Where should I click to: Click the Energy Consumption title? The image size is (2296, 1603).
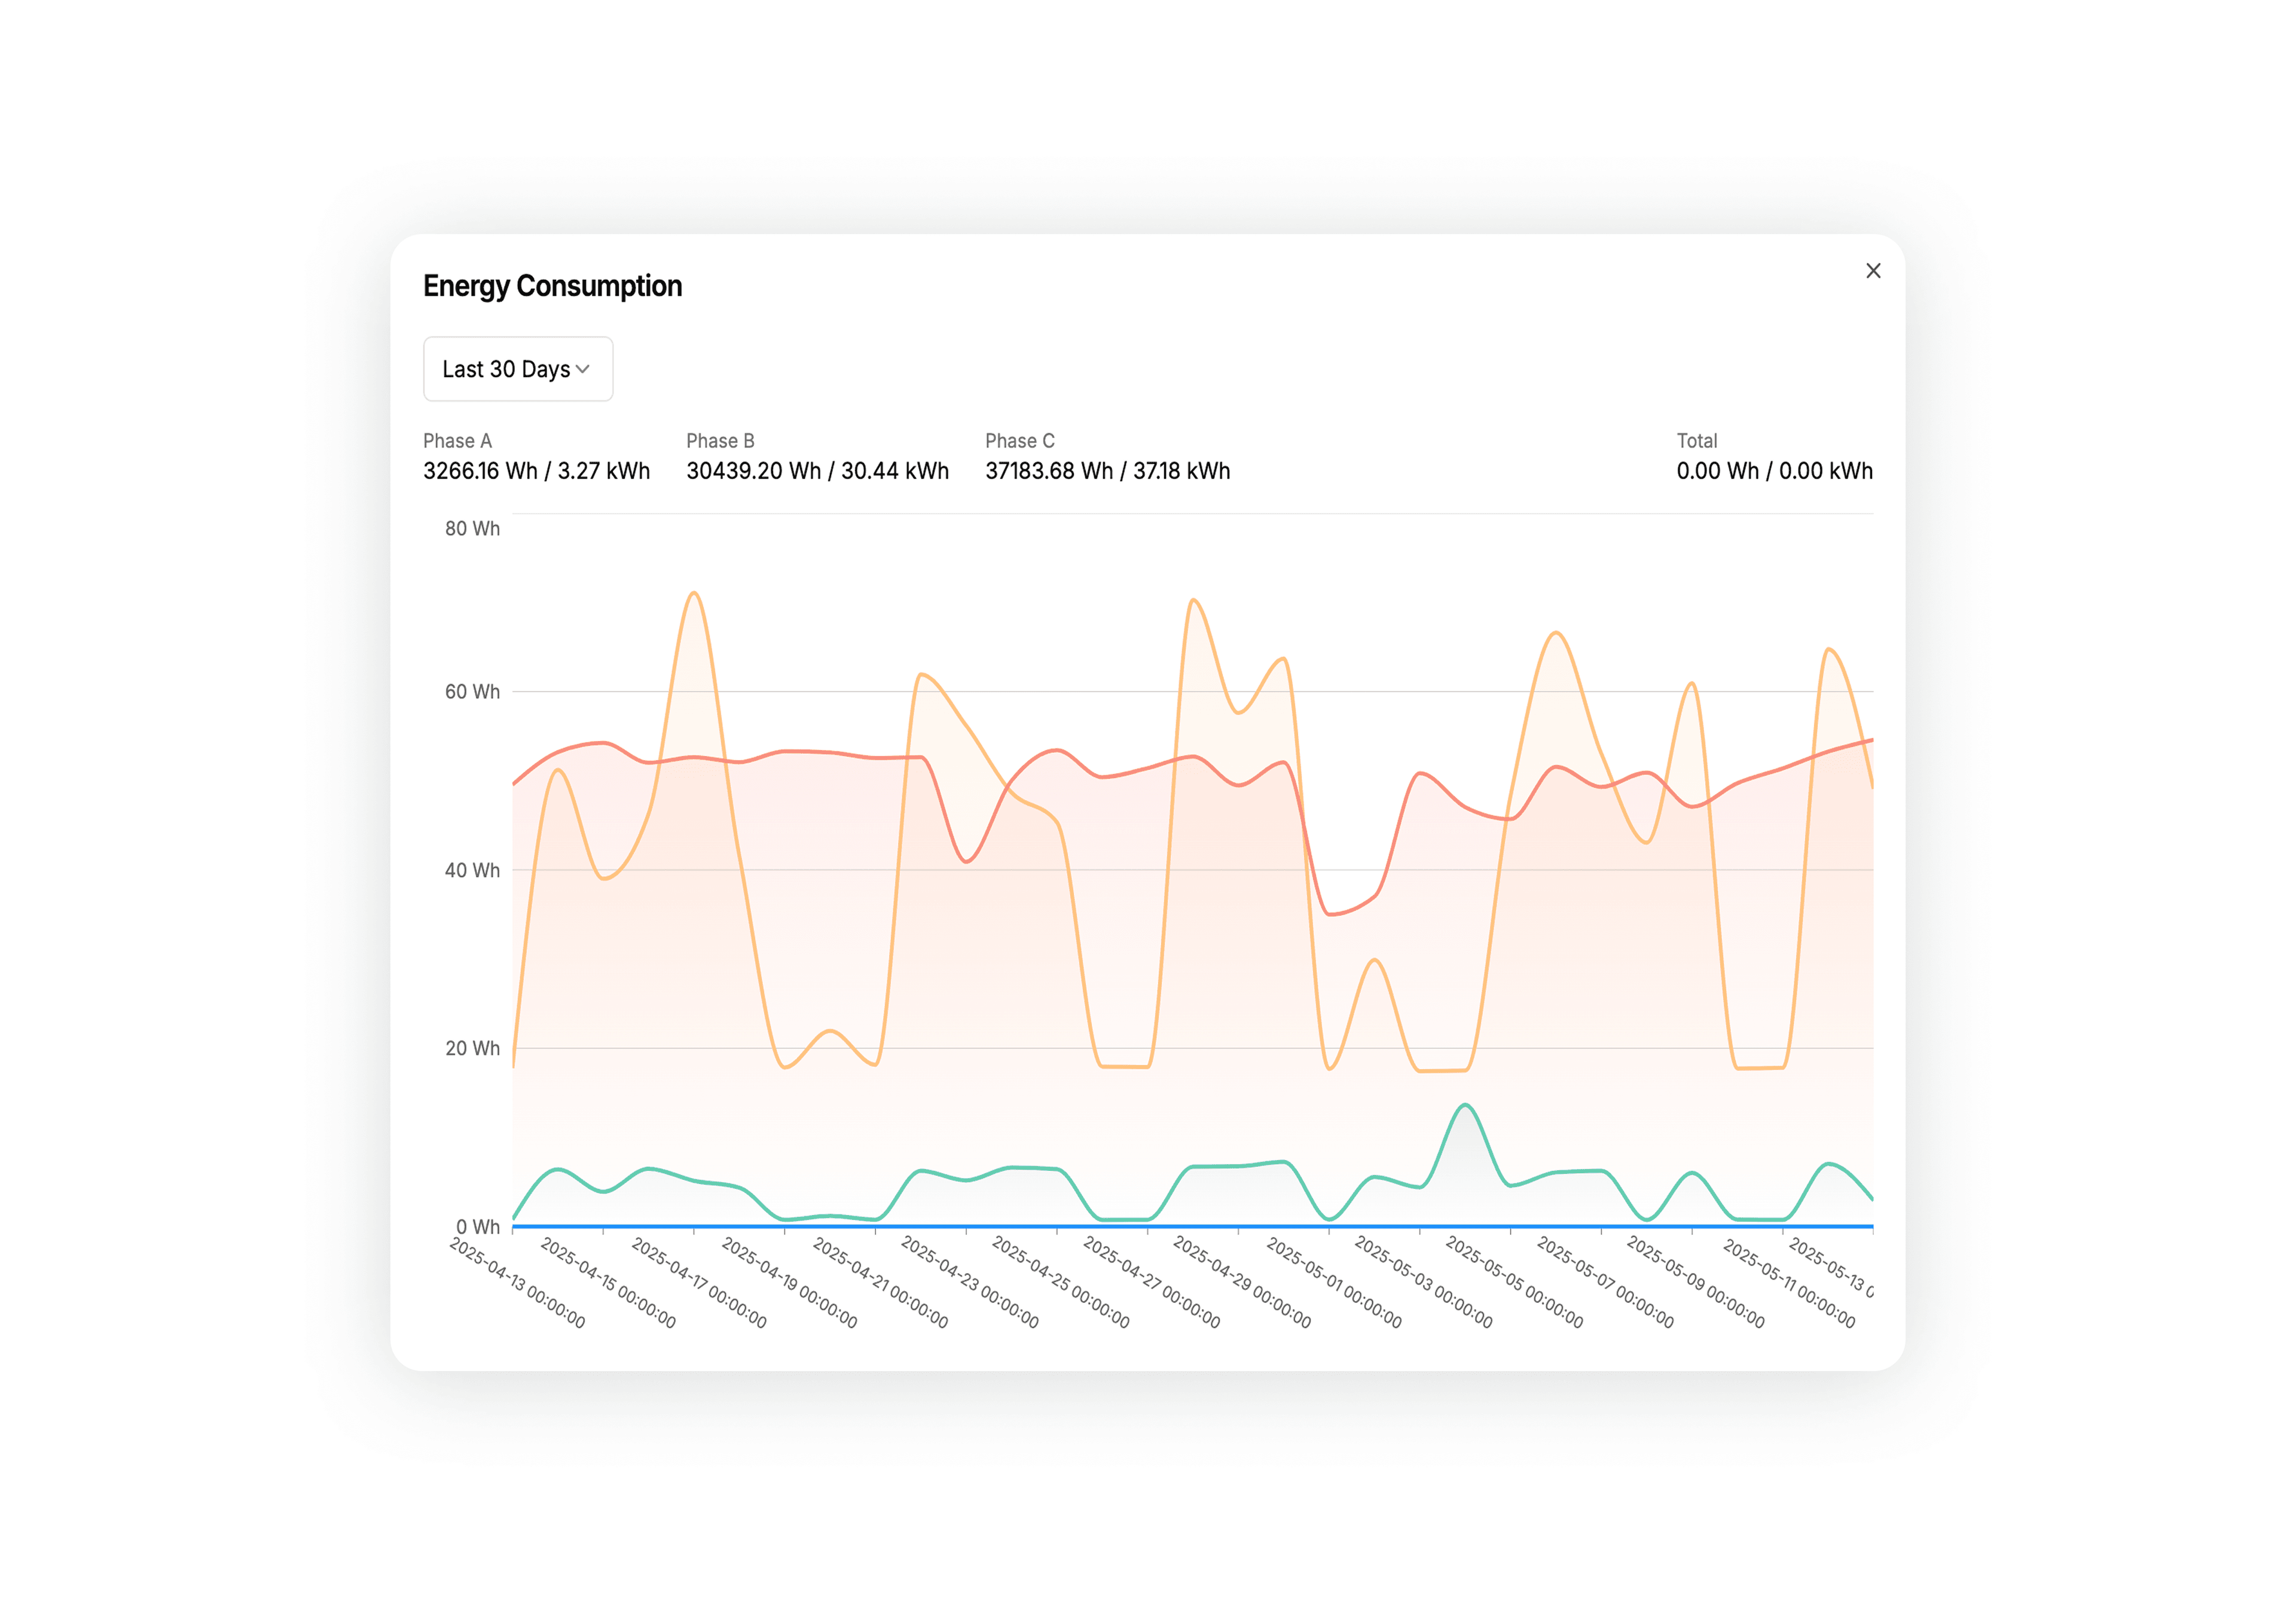552,286
